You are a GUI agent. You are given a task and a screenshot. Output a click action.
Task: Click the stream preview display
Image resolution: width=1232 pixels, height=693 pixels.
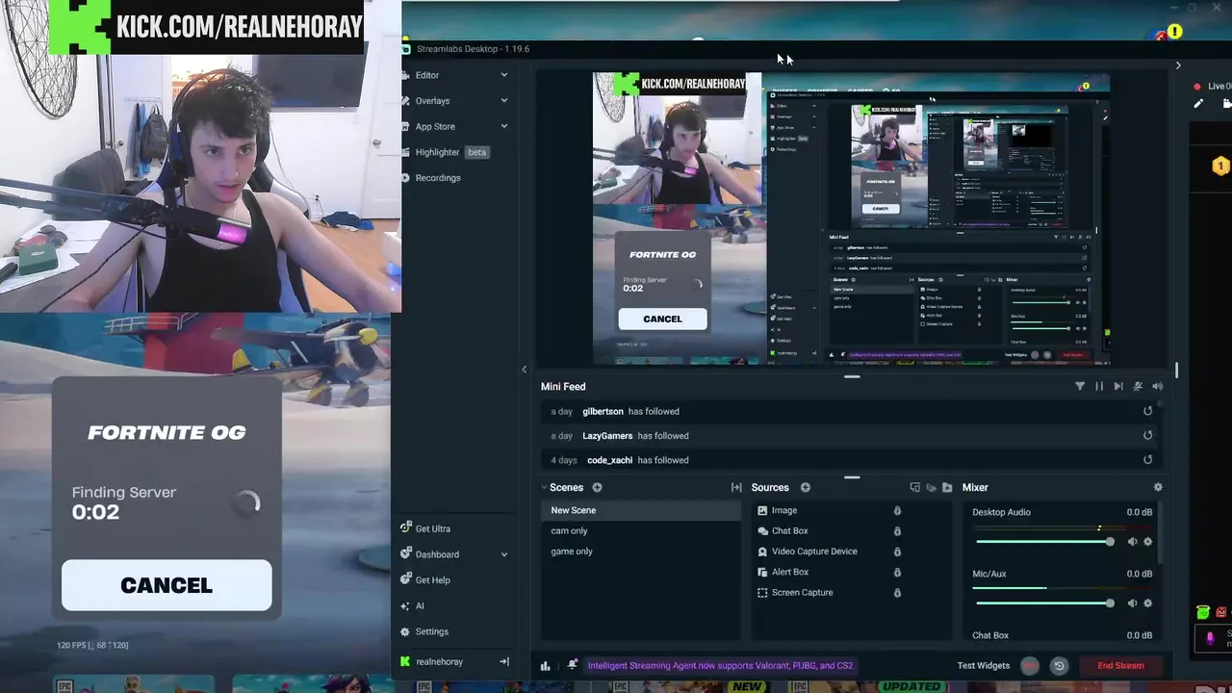[851, 219]
